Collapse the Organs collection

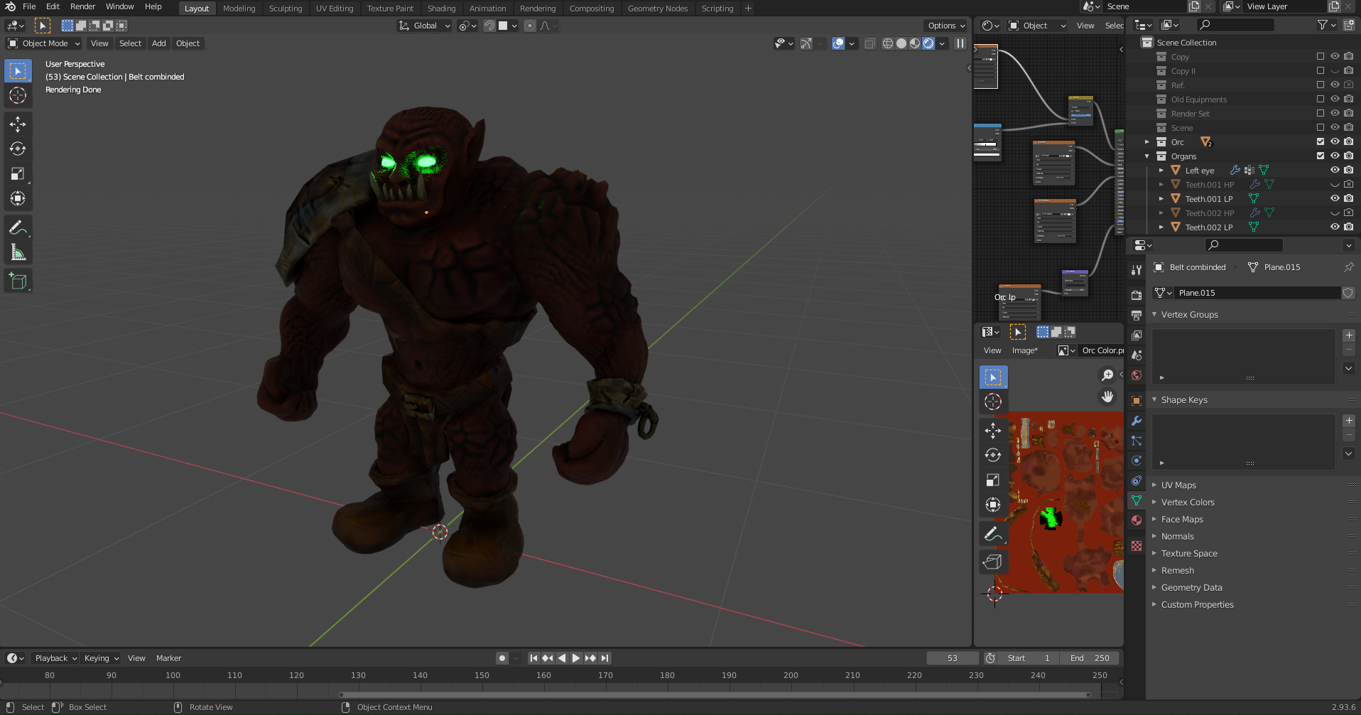(x=1146, y=156)
